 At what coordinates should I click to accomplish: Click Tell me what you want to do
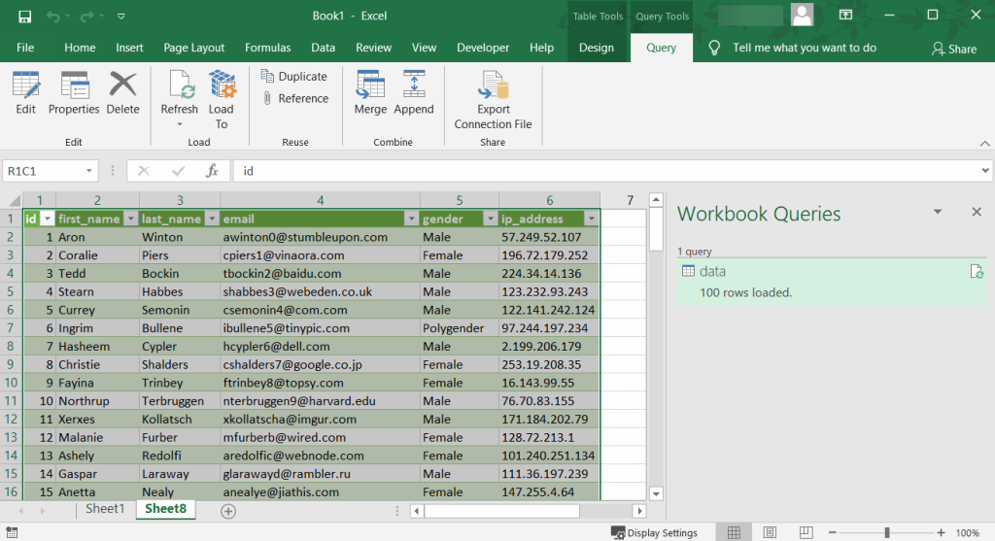pyautogui.click(x=804, y=48)
